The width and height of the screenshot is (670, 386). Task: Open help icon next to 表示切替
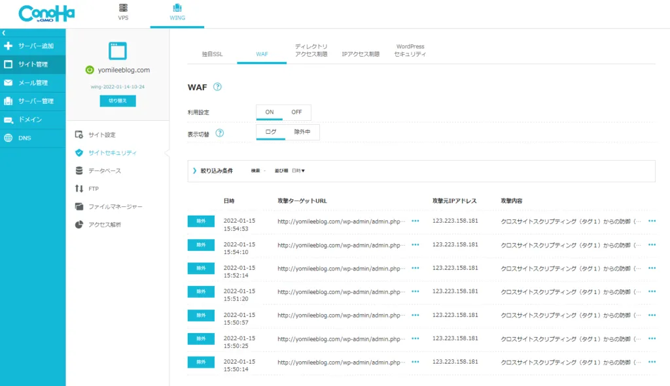(220, 133)
